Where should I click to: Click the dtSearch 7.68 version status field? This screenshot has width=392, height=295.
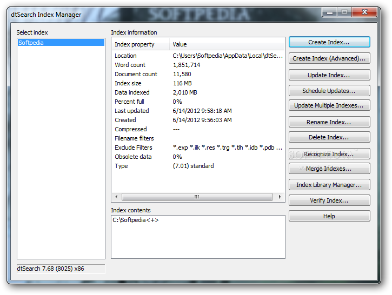point(61,269)
